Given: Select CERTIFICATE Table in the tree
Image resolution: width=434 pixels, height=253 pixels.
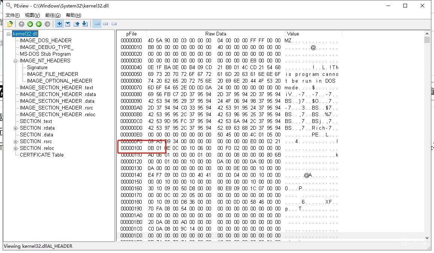Looking at the screenshot, I should pyautogui.click(x=42, y=155).
